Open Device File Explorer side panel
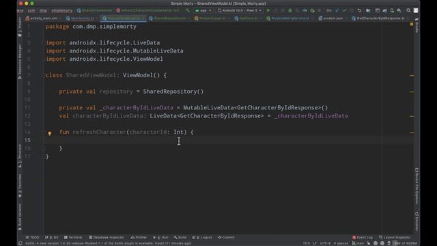 pyautogui.click(x=417, y=186)
